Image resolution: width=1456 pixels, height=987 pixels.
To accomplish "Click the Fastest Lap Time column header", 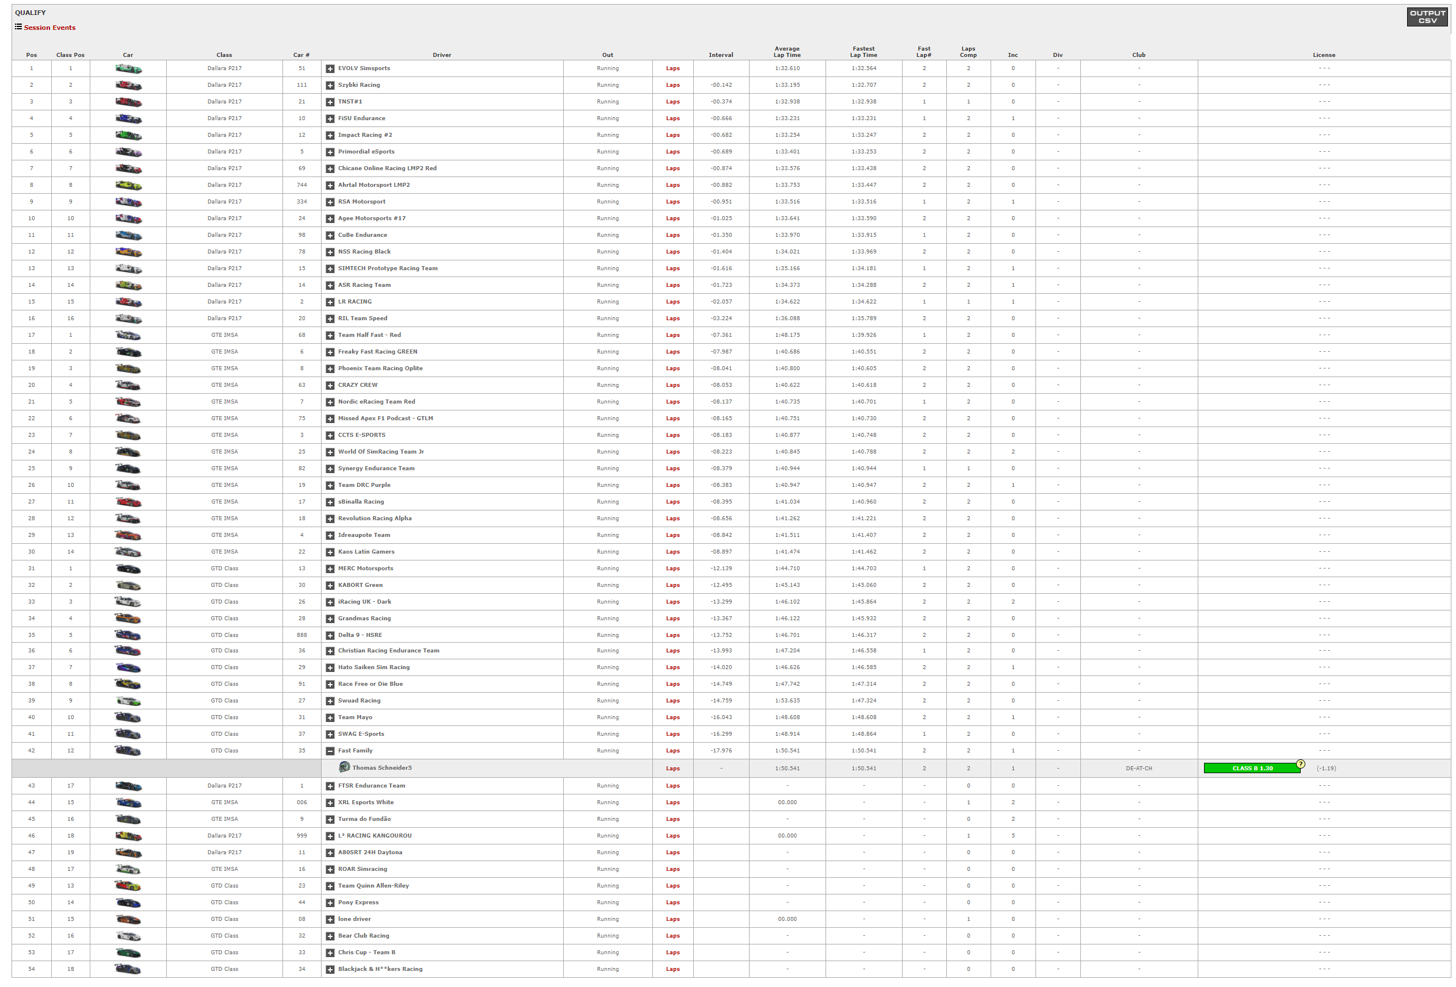I will [863, 52].
